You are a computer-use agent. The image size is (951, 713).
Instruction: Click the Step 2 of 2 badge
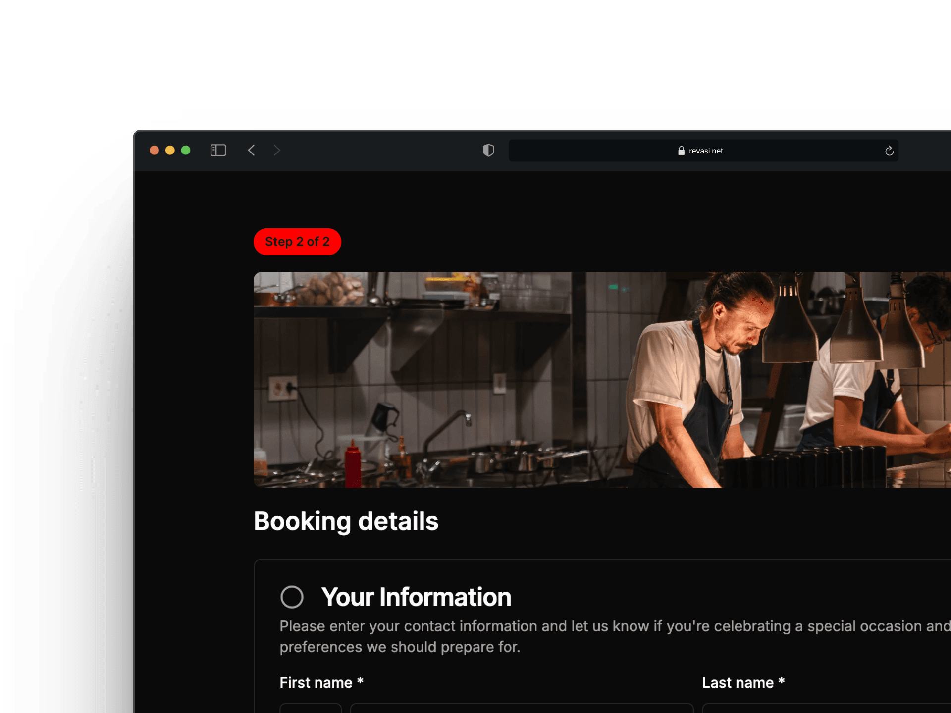point(297,242)
